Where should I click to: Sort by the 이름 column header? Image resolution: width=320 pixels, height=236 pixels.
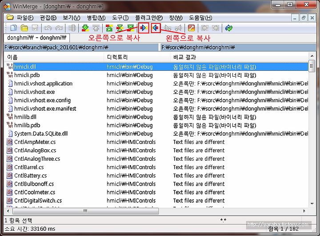54,57
